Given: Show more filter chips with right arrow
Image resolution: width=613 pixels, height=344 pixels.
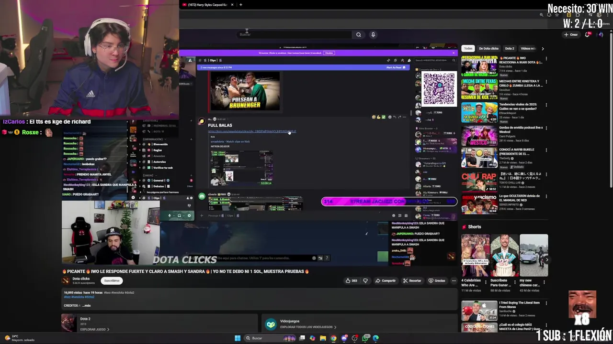Looking at the screenshot, I should tap(543, 48).
